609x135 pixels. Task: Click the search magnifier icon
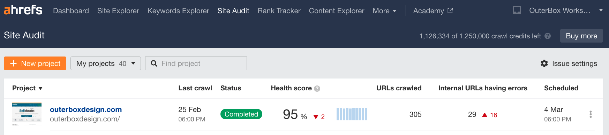click(x=154, y=63)
